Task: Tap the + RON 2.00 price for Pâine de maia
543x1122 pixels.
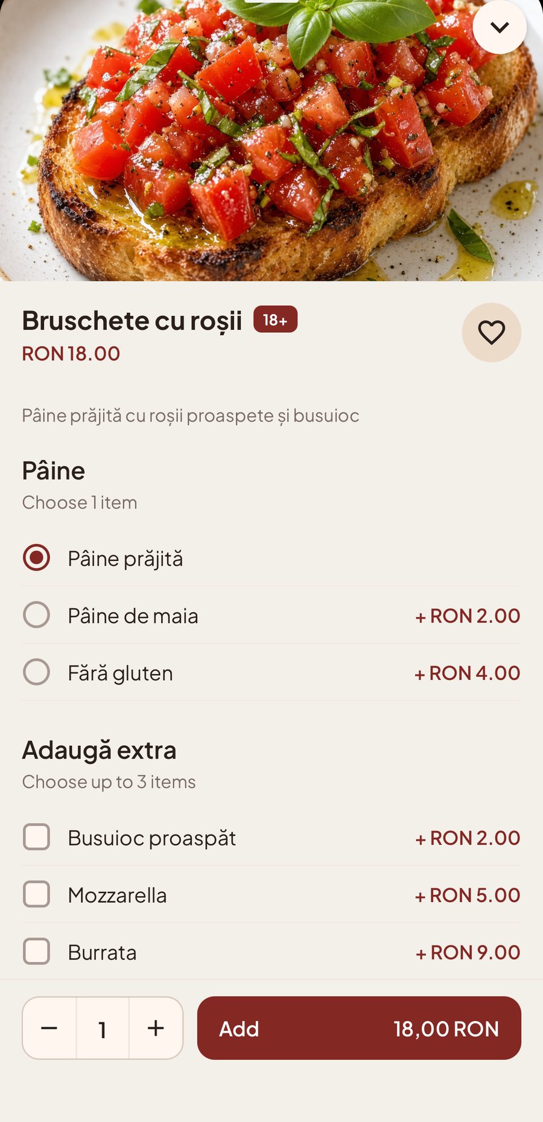Action: pyautogui.click(x=468, y=616)
